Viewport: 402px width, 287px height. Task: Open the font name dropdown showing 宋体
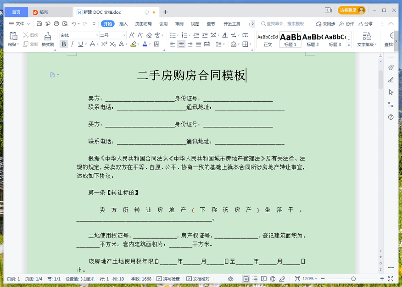pyautogui.click(x=97, y=35)
